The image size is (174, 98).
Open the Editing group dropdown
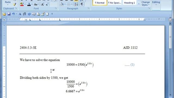point(156,3)
